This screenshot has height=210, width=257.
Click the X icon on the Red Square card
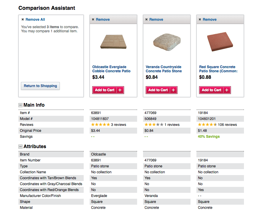point(200,20)
